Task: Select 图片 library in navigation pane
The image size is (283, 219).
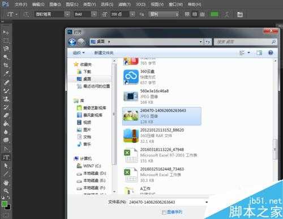Action: click(x=84, y=130)
